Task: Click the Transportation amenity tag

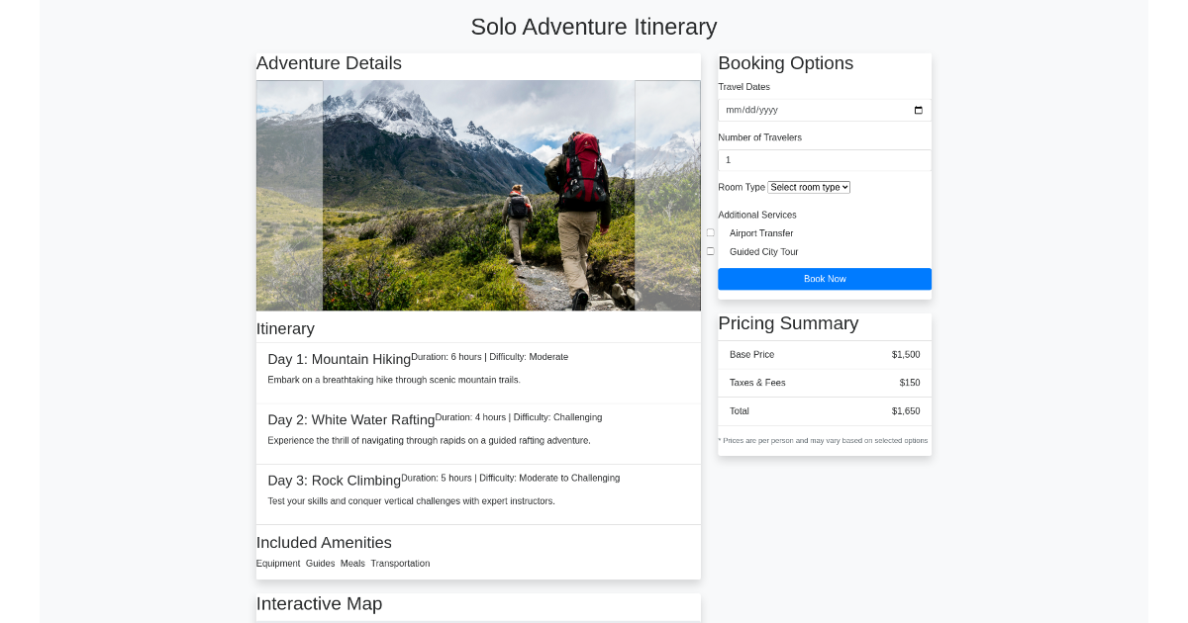Action: (400, 563)
